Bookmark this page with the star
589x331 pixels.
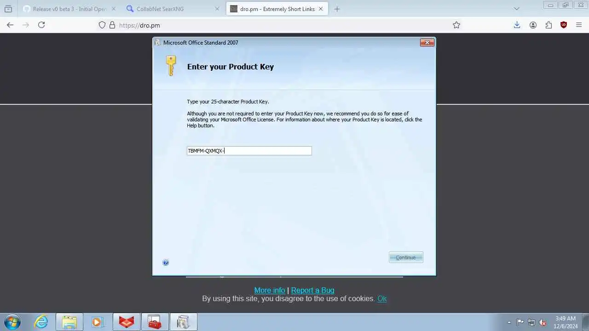pyautogui.click(x=456, y=25)
